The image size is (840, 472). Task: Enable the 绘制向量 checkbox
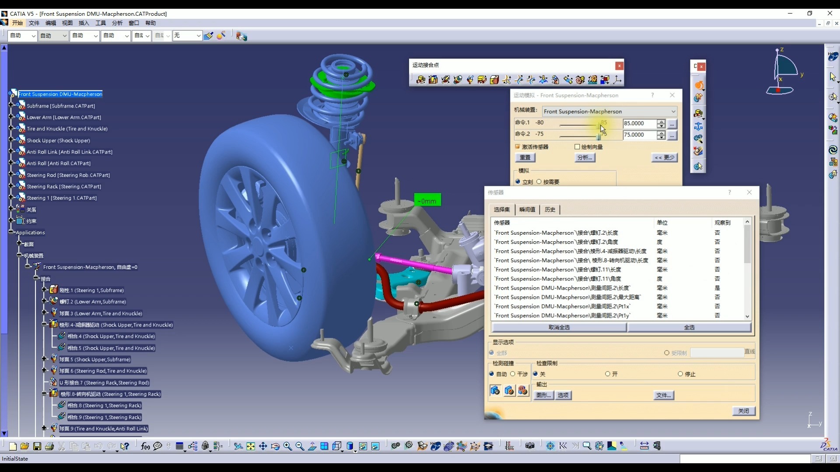[x=577, y=147]
